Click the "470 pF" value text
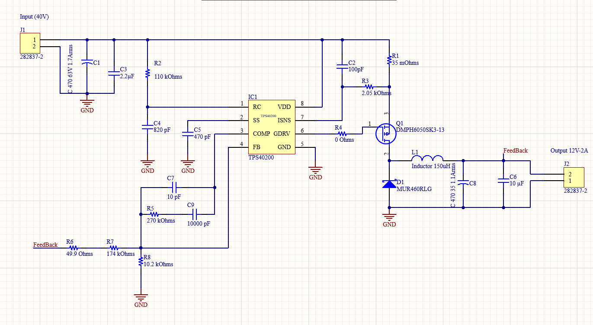This screenshot has height=325, width=593. click(x=202, y=137)
